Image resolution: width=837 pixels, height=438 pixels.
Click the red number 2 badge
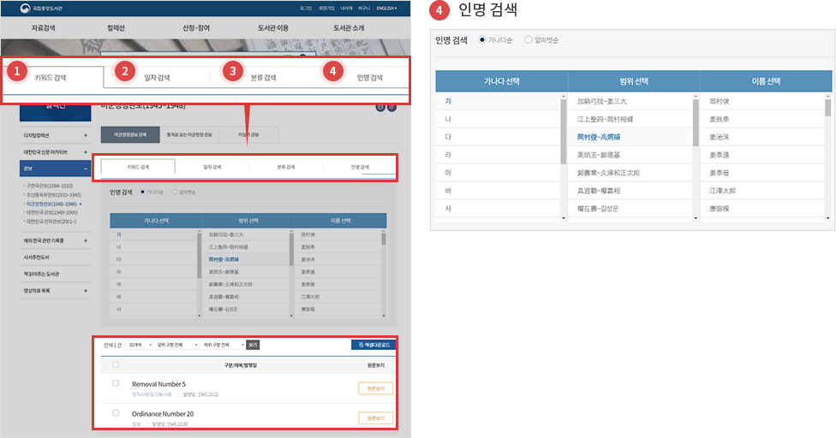124,72
